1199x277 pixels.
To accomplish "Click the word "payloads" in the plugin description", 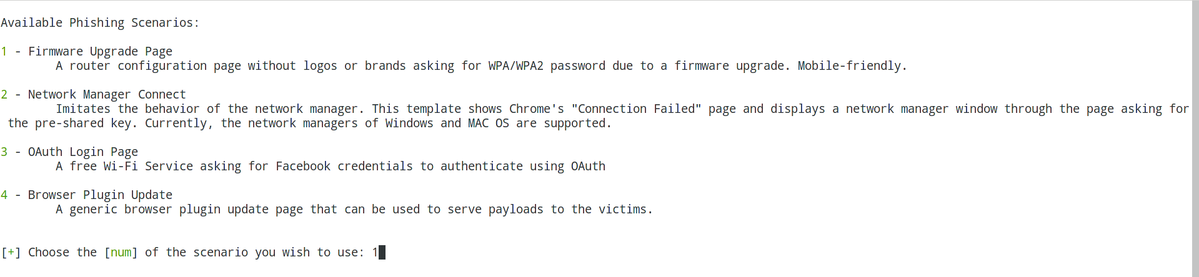I will point(515,210).
